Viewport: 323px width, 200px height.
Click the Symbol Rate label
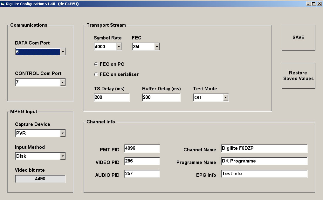[107, 38]
